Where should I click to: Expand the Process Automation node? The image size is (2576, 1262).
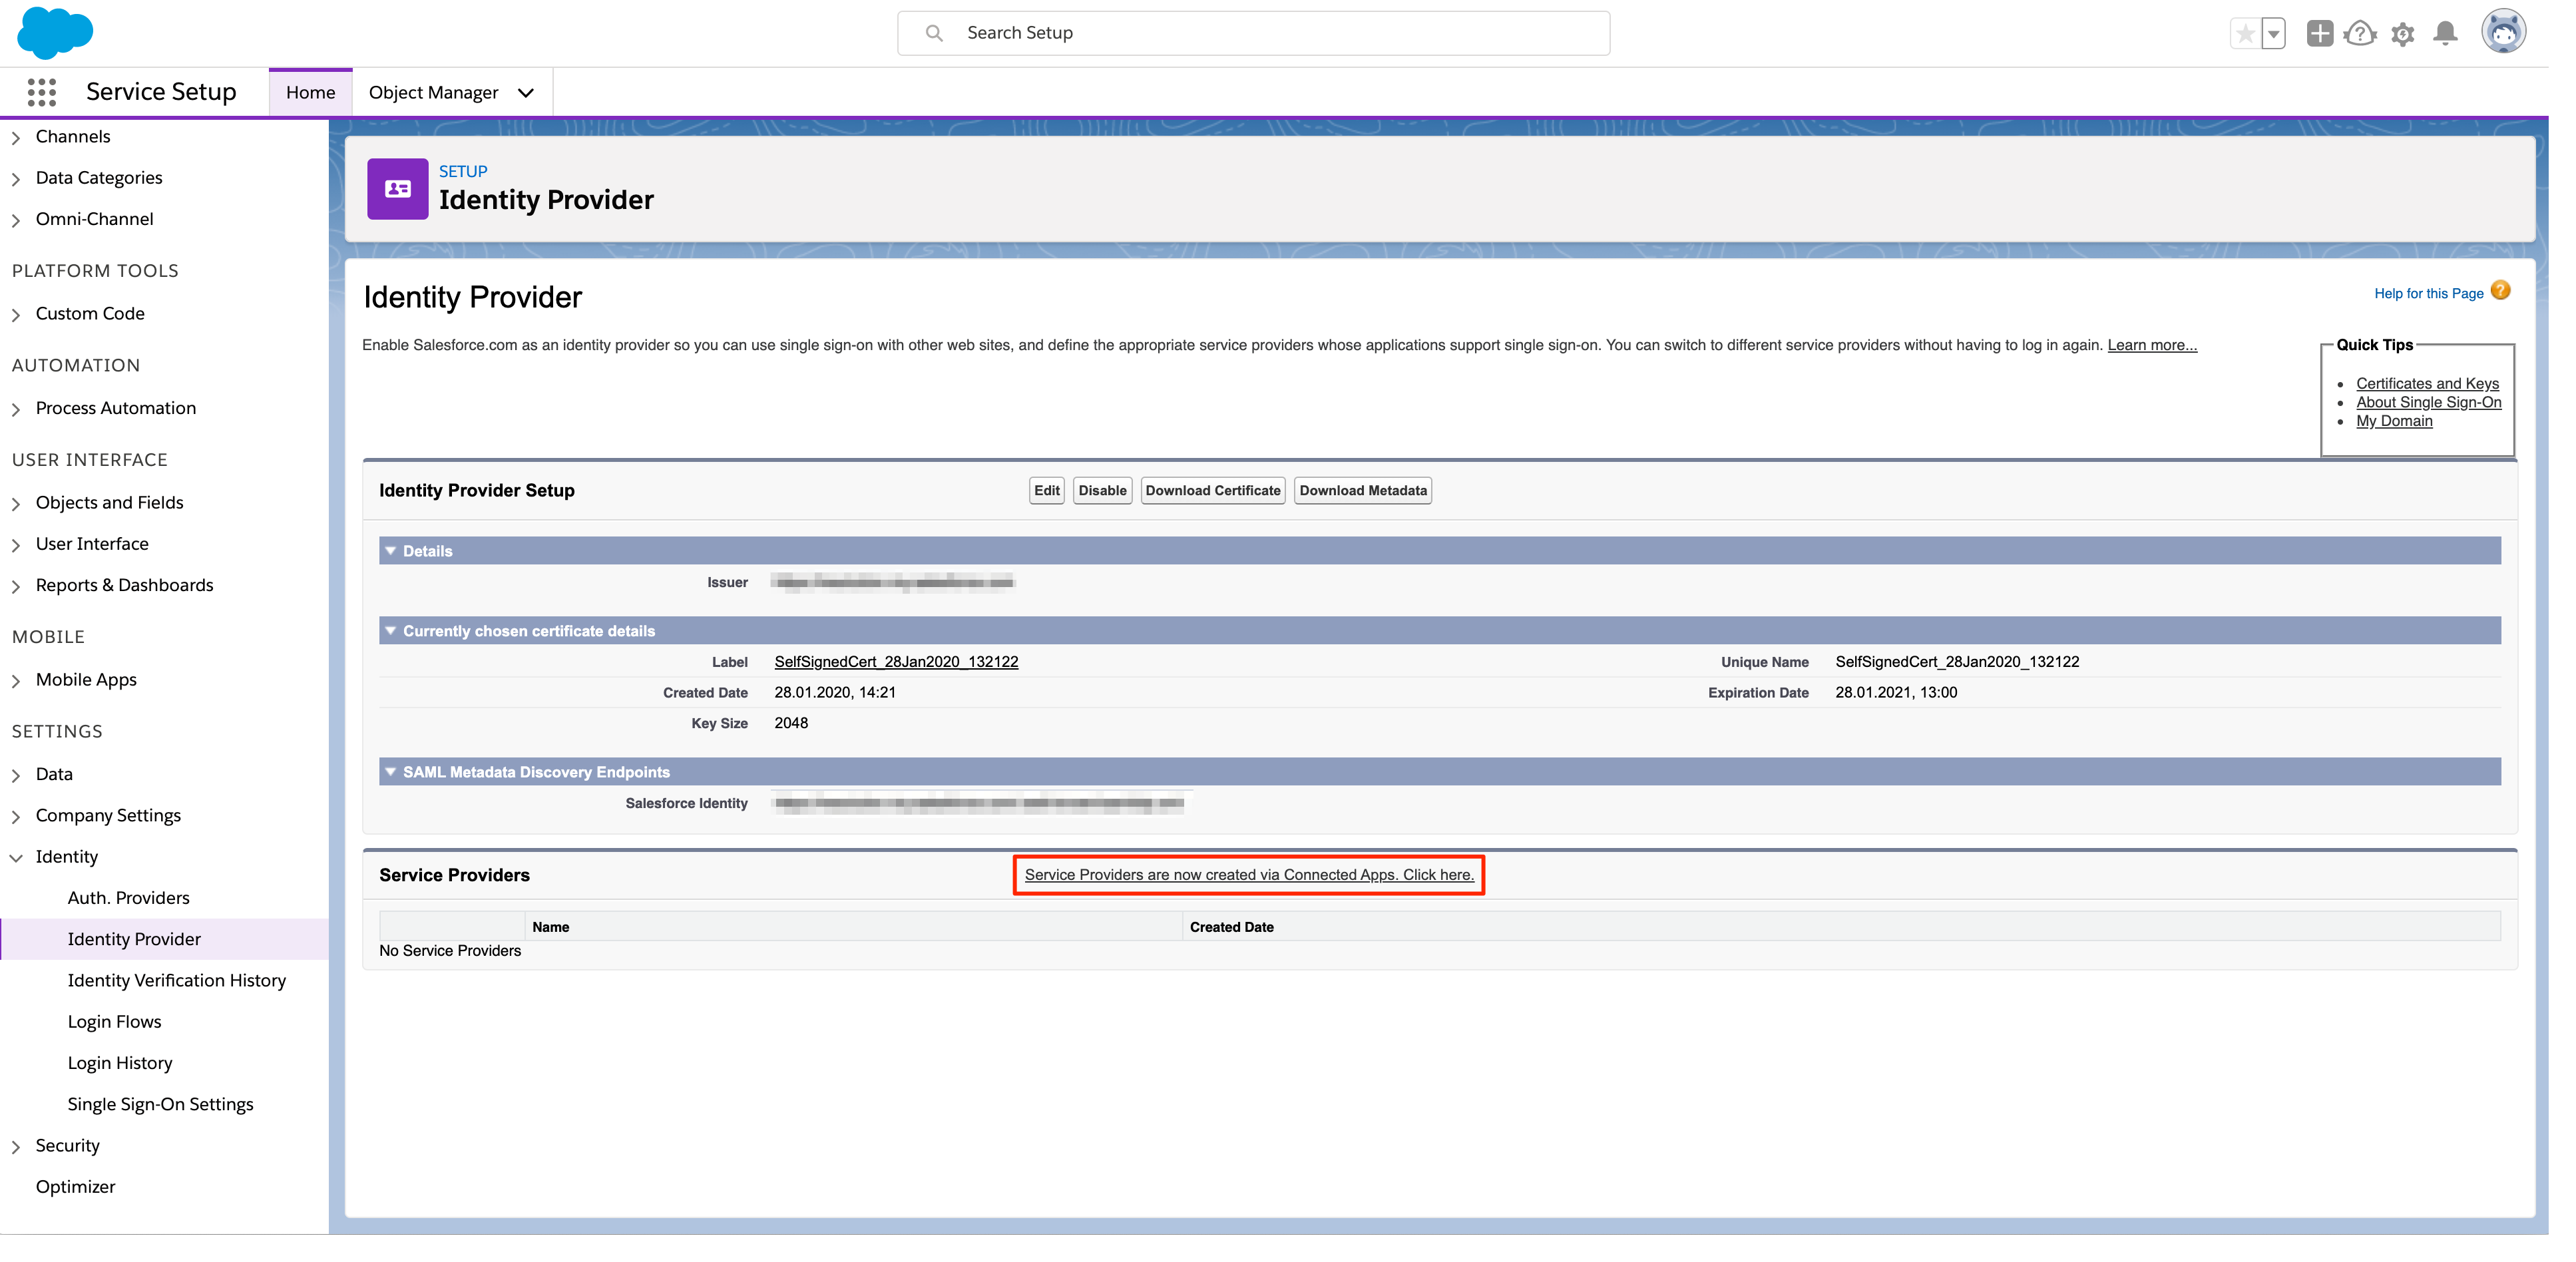pos(16,409)
